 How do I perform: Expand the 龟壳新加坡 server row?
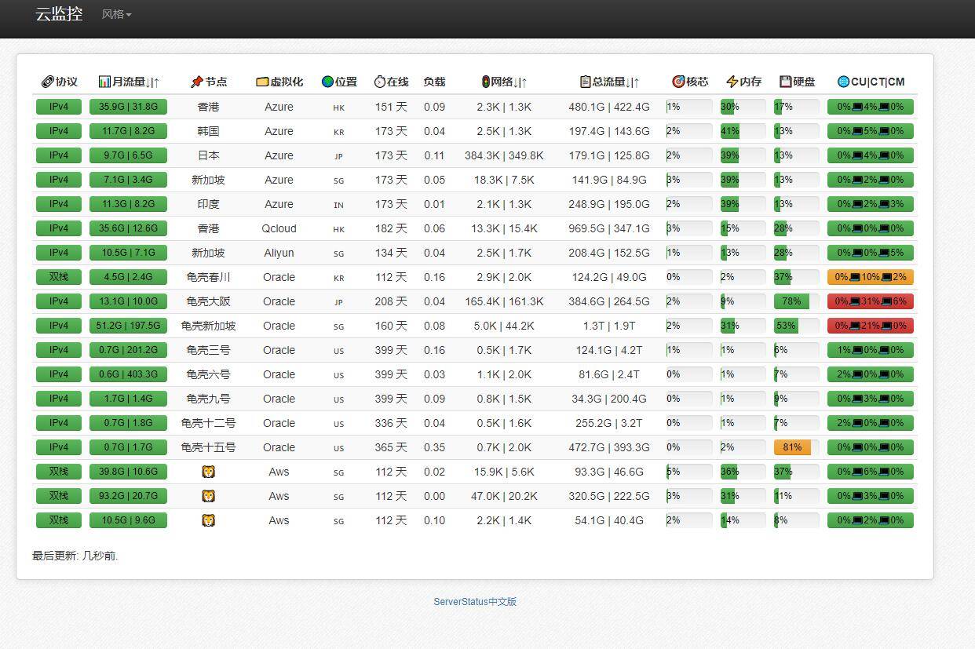(208, 326)
